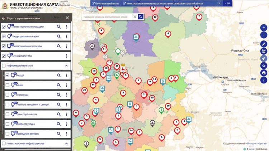Screen dimensions: 269x151
Task: Click the map marker numbered 44
Action: click(x=93, y=85)
